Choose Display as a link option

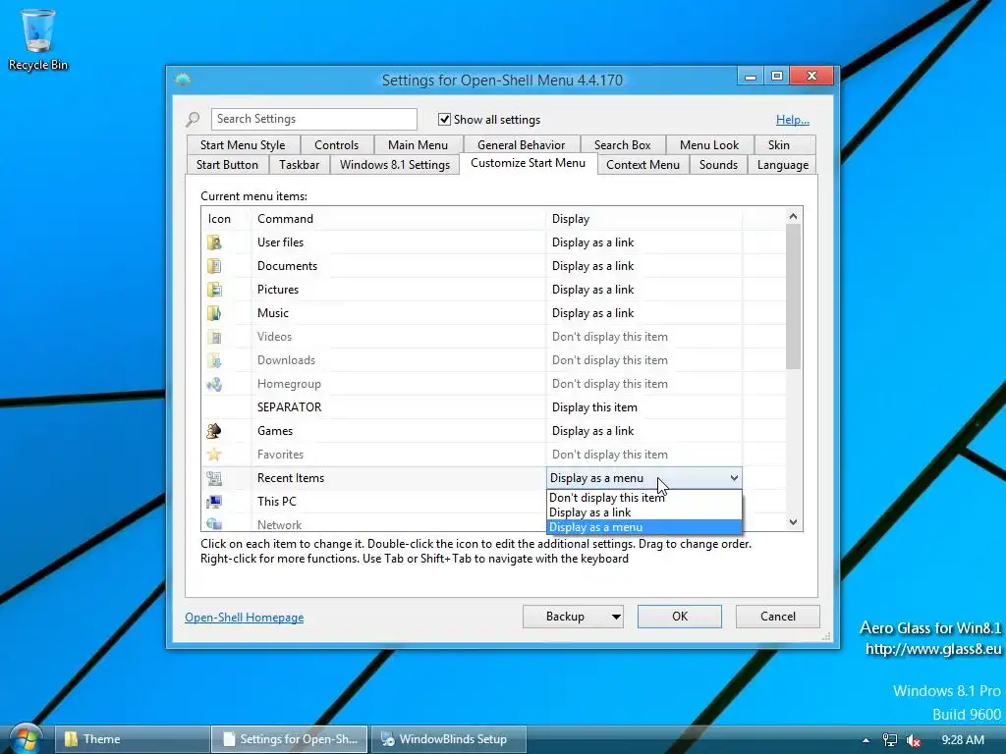tap(644, 512)
